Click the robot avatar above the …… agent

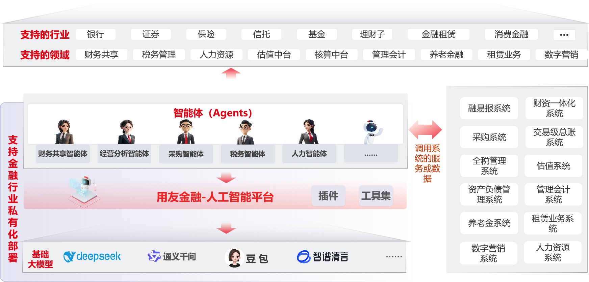372,132
